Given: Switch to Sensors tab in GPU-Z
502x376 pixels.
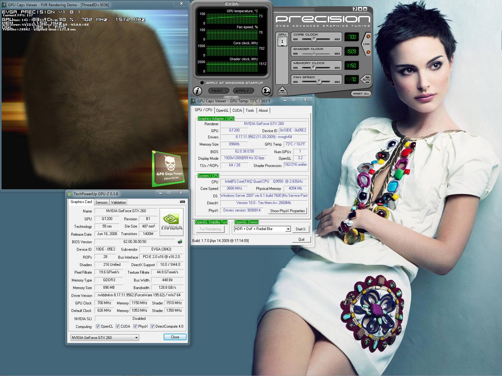Looking at the screenshot, I should (101, 202).
